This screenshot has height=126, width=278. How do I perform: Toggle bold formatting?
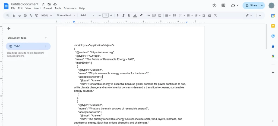pos(118,16)
